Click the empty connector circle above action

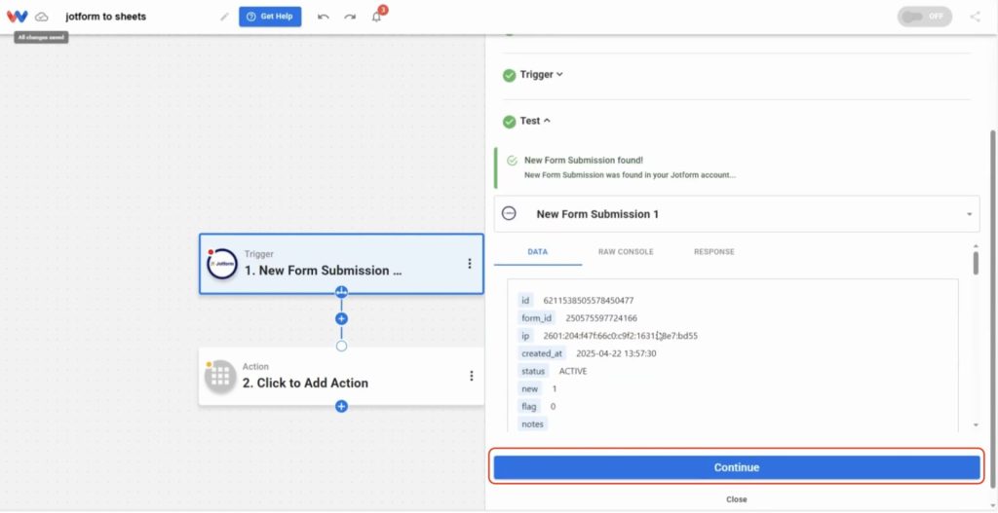(x=342, y=346)
